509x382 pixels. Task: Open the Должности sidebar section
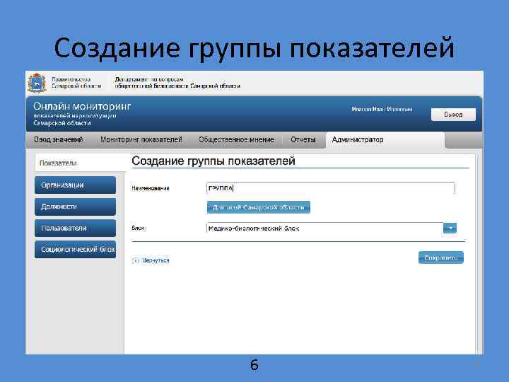pyautogui.click(x=76, y=207)
